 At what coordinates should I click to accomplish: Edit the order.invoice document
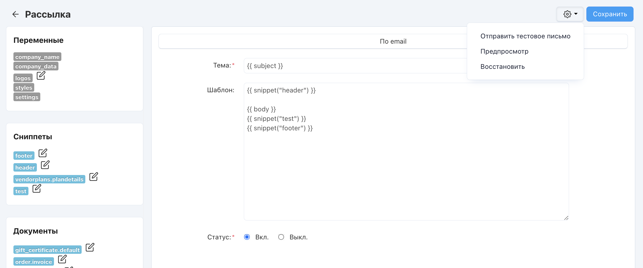[x=62, y=259]
